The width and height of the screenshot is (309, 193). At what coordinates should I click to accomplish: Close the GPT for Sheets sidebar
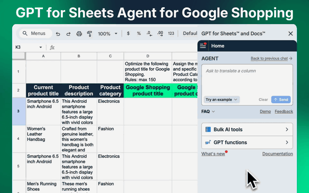[291, 34]
